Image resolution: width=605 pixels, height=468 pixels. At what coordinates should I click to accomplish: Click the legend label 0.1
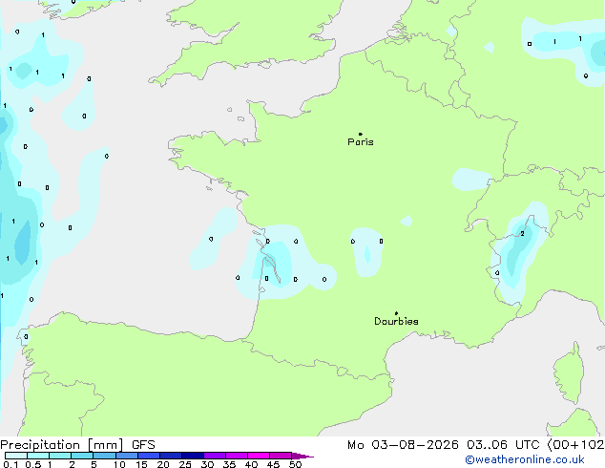pos(10,464)
